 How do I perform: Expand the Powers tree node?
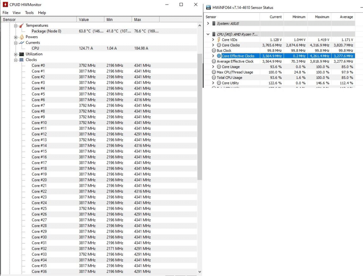[x=16, y=37]
